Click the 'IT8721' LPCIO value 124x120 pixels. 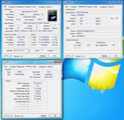[98, 24]
